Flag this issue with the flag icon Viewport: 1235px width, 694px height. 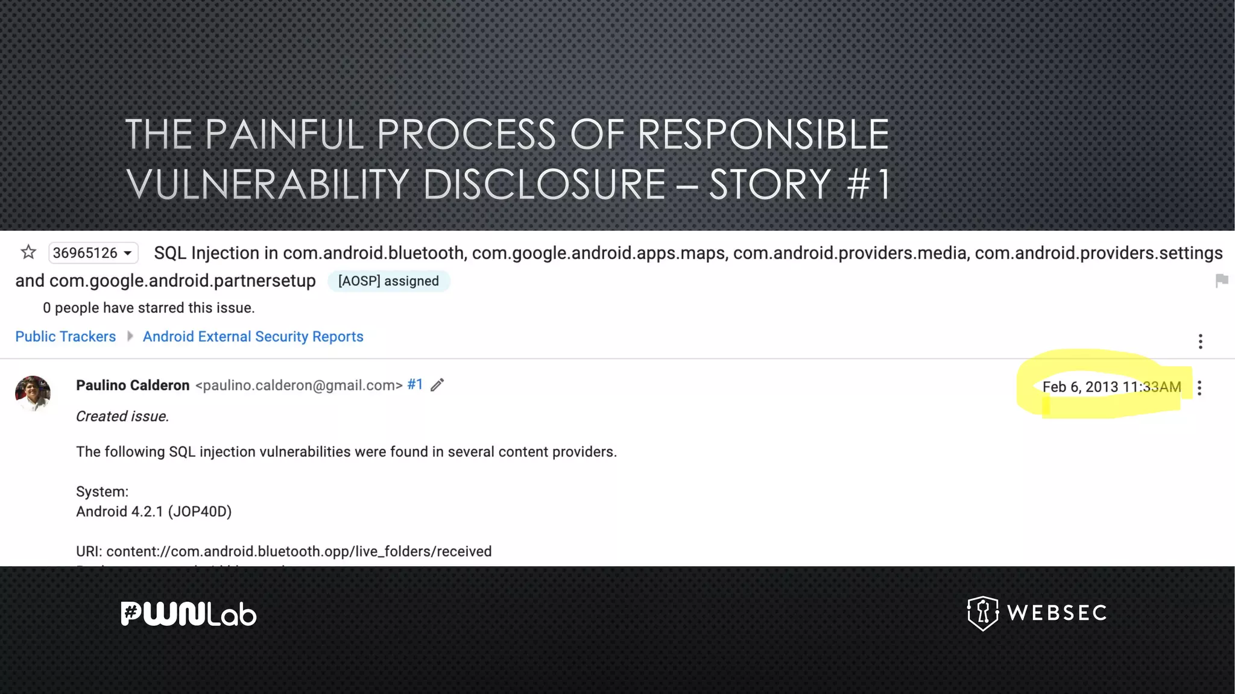(x=1222, y=281)
